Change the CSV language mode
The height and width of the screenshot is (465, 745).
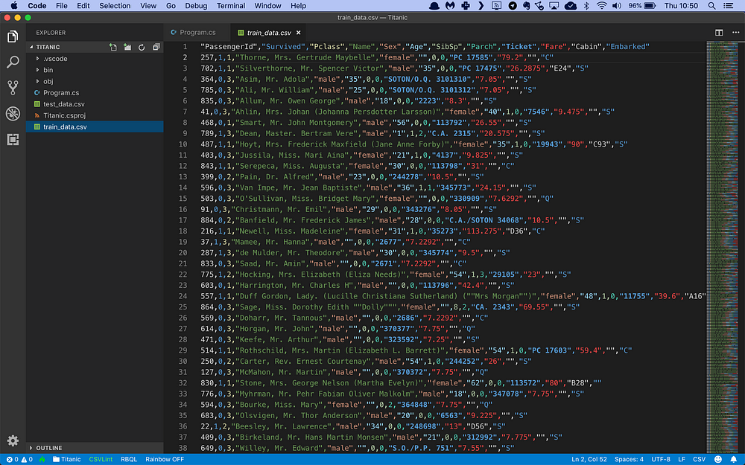[x=699, y=459]
